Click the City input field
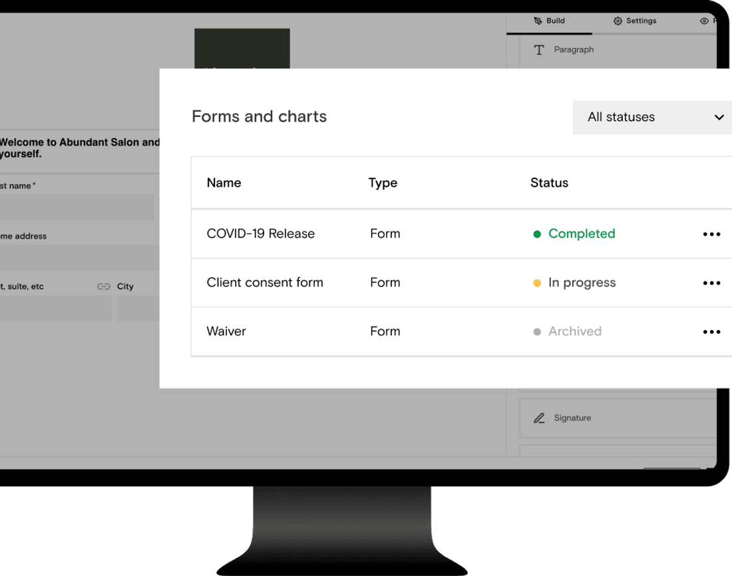 pos(138,308)
